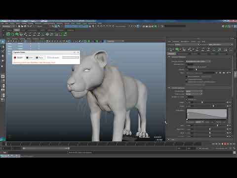Toggle cull primitives on backfaces checkbox
Image resolution: width=237 pixels, height=178 pixels.
point(186,80)
